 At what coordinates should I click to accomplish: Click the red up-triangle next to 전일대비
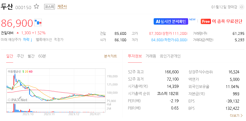pyautogui.click(x=18, y=33)
